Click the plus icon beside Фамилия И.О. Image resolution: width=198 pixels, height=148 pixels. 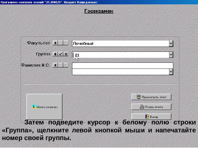55,65
